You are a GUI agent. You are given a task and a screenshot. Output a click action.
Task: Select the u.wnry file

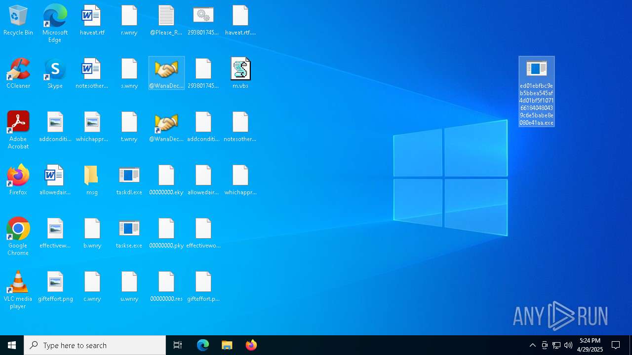(x=129, y=287)
